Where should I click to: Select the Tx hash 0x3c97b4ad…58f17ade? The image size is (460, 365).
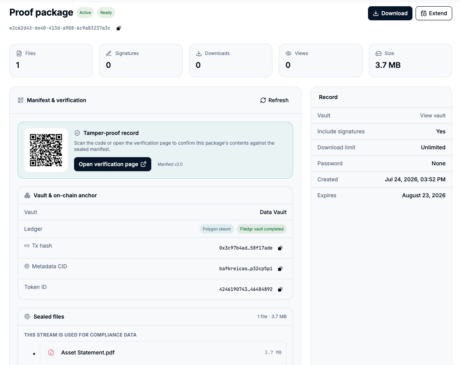point(246,248)
